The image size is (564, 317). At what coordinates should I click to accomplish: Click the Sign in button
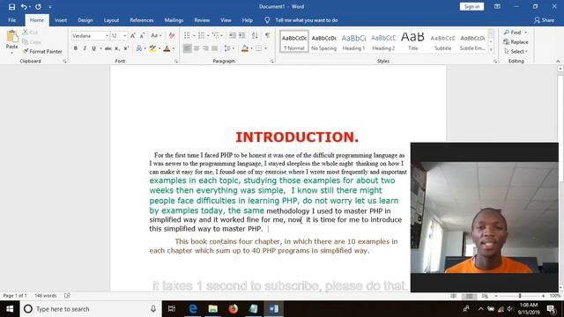click(471, 6)
